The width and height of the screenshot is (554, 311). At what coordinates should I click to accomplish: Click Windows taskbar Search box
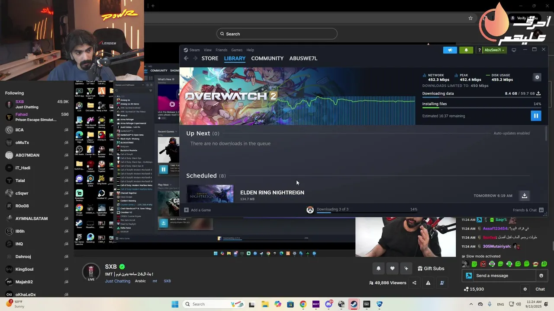pyautogui.click(x=214, y=304)
